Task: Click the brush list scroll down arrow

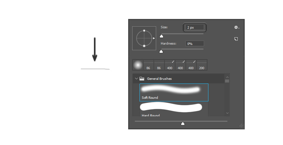Action: click(227, 113)
